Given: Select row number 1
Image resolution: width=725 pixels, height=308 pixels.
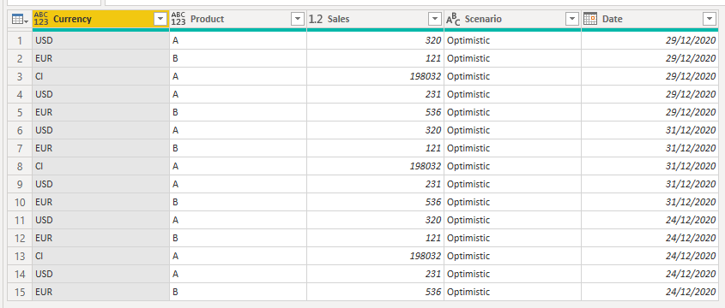Looking at the screenshot, I should [x=20, y=40].
